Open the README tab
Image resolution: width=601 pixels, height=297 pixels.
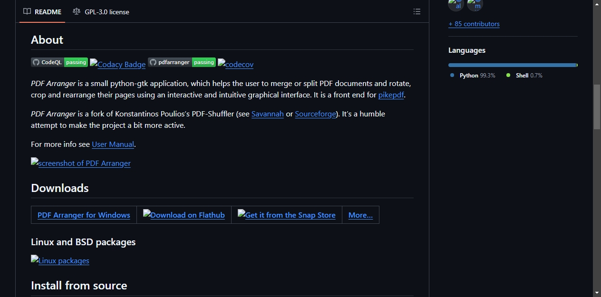pos(42,12)
